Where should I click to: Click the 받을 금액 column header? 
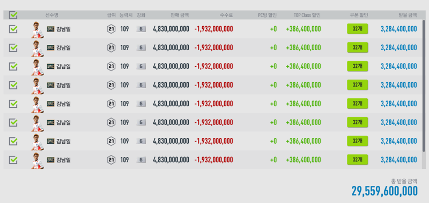coord(408,15)
